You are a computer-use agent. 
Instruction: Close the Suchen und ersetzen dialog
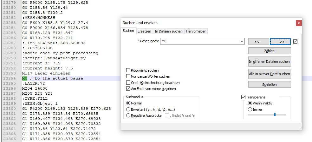[x=298, y=23]
